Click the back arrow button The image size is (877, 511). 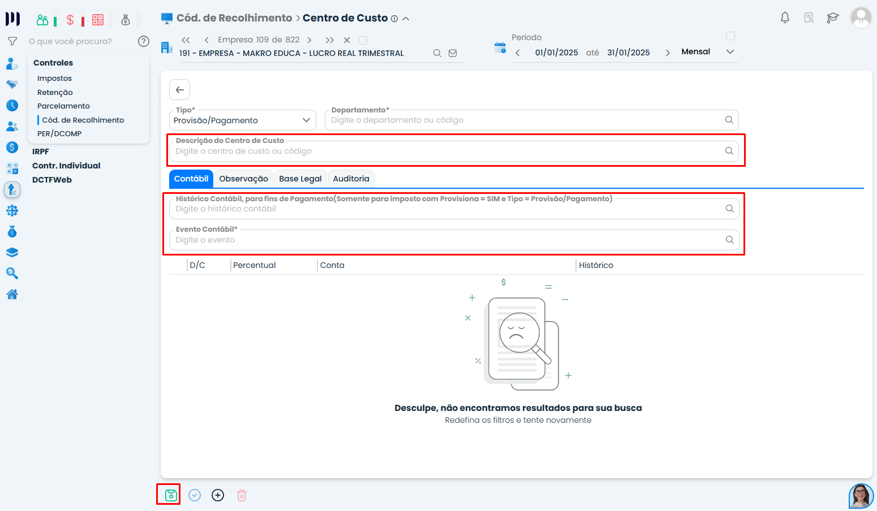180,90
